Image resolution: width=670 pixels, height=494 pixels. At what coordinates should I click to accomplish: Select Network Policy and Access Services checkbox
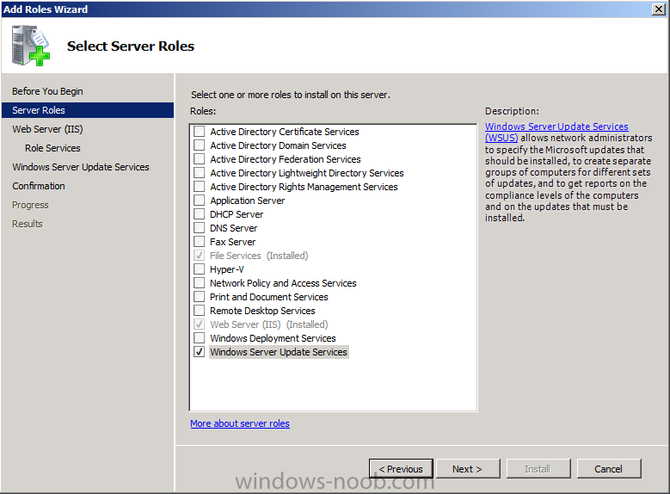click(200, 282)
